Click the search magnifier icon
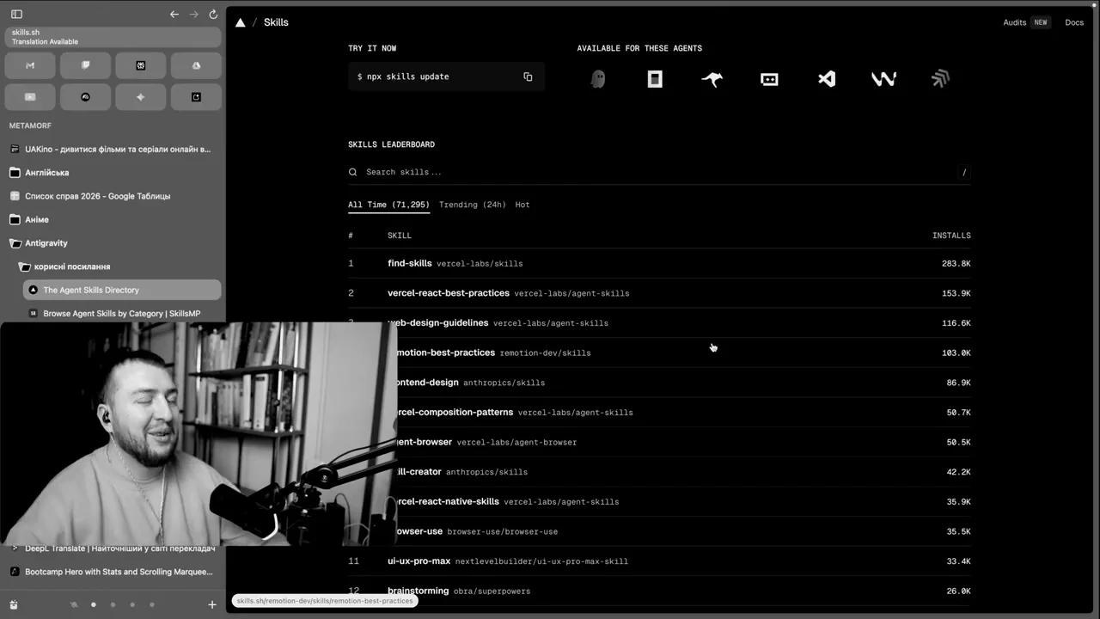The height and width of the screenshot is (619, 1100). [353, 172]
